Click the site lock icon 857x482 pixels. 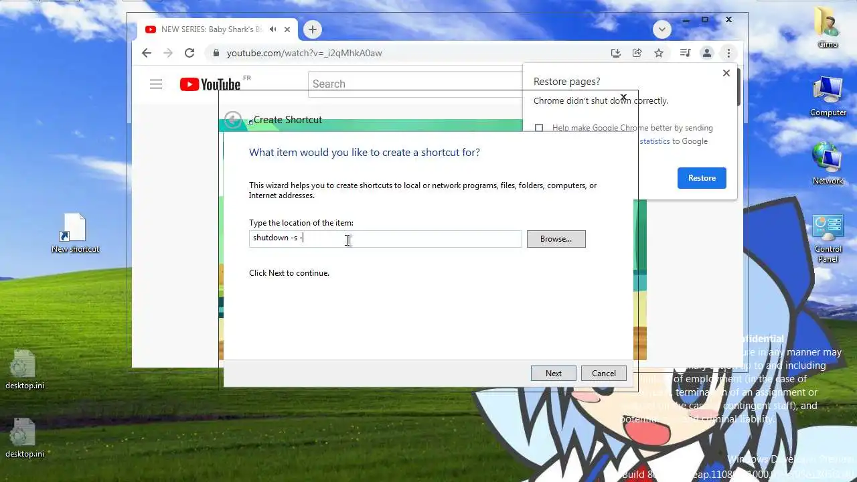click(216, 53)
